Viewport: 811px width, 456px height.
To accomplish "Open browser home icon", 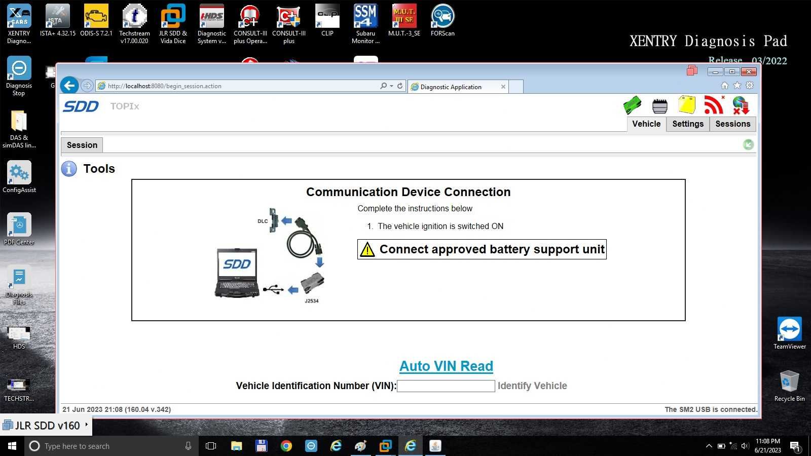I will [725, 86].
